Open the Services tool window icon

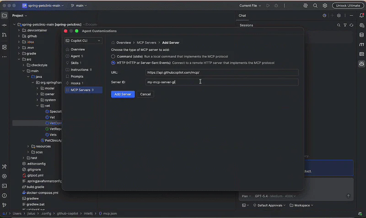(x=4, y=176)
